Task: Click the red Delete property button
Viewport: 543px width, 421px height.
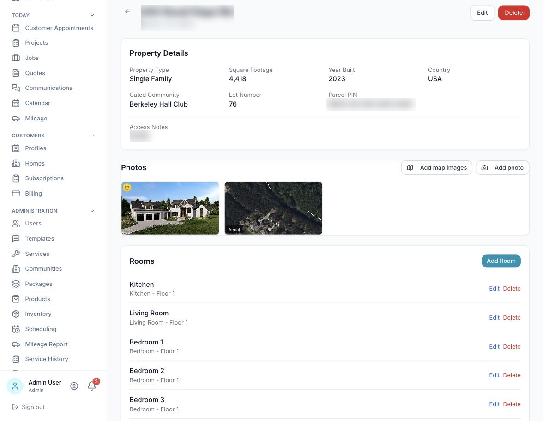Action: tap(513, 13)
